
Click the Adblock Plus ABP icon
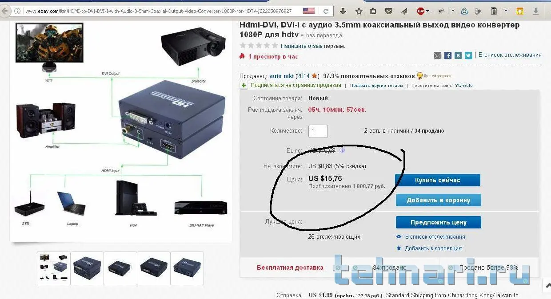click(420, 11)
